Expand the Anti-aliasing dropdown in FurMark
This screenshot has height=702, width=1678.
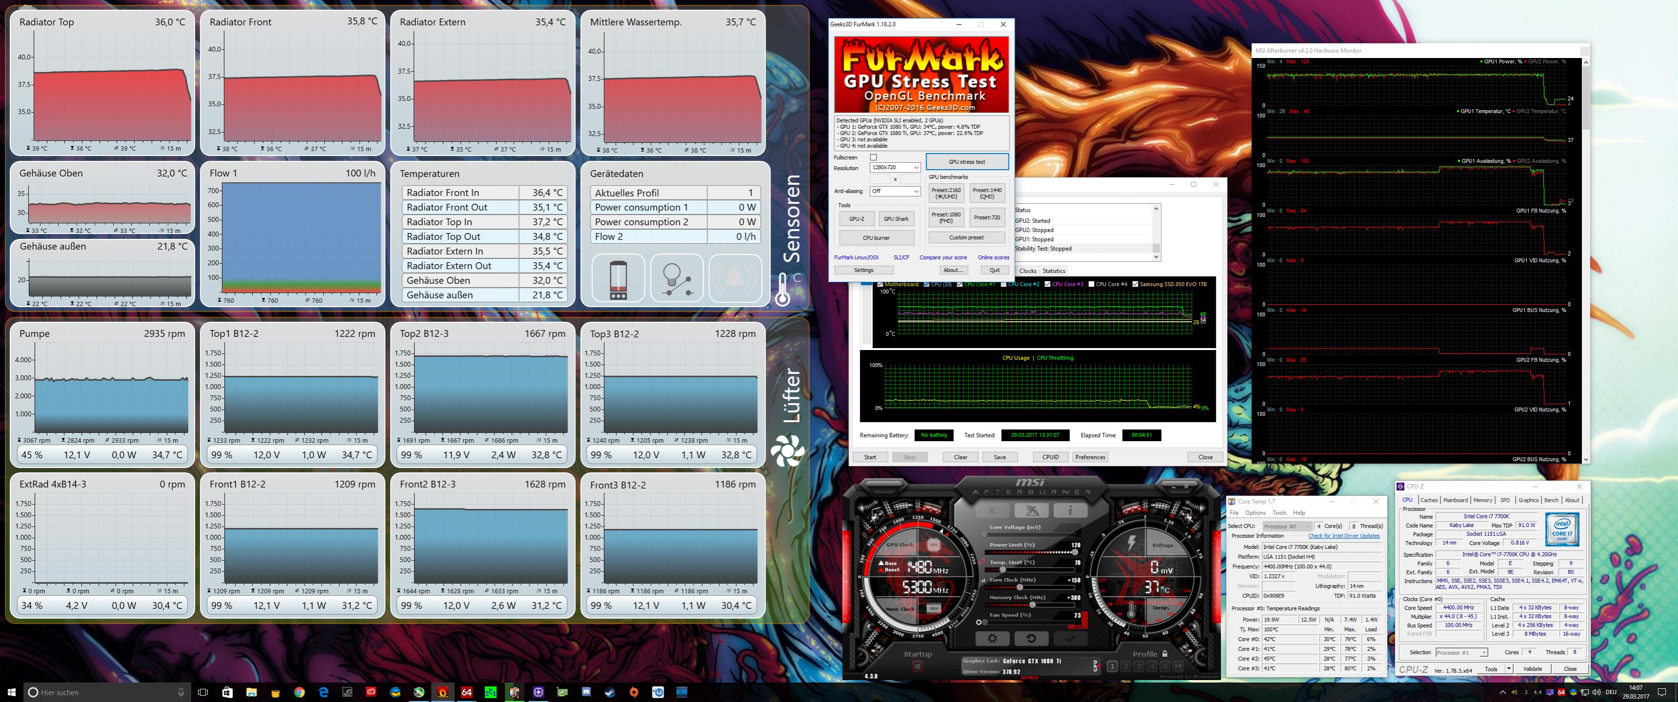[x=915, y=191]
